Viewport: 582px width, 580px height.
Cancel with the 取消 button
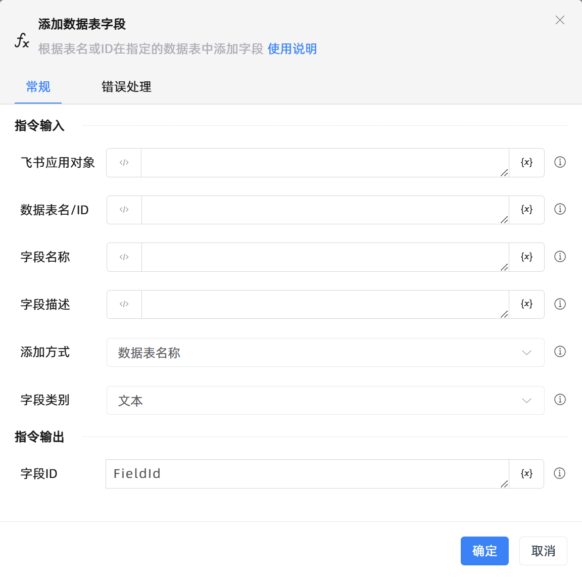coord(543,551)
